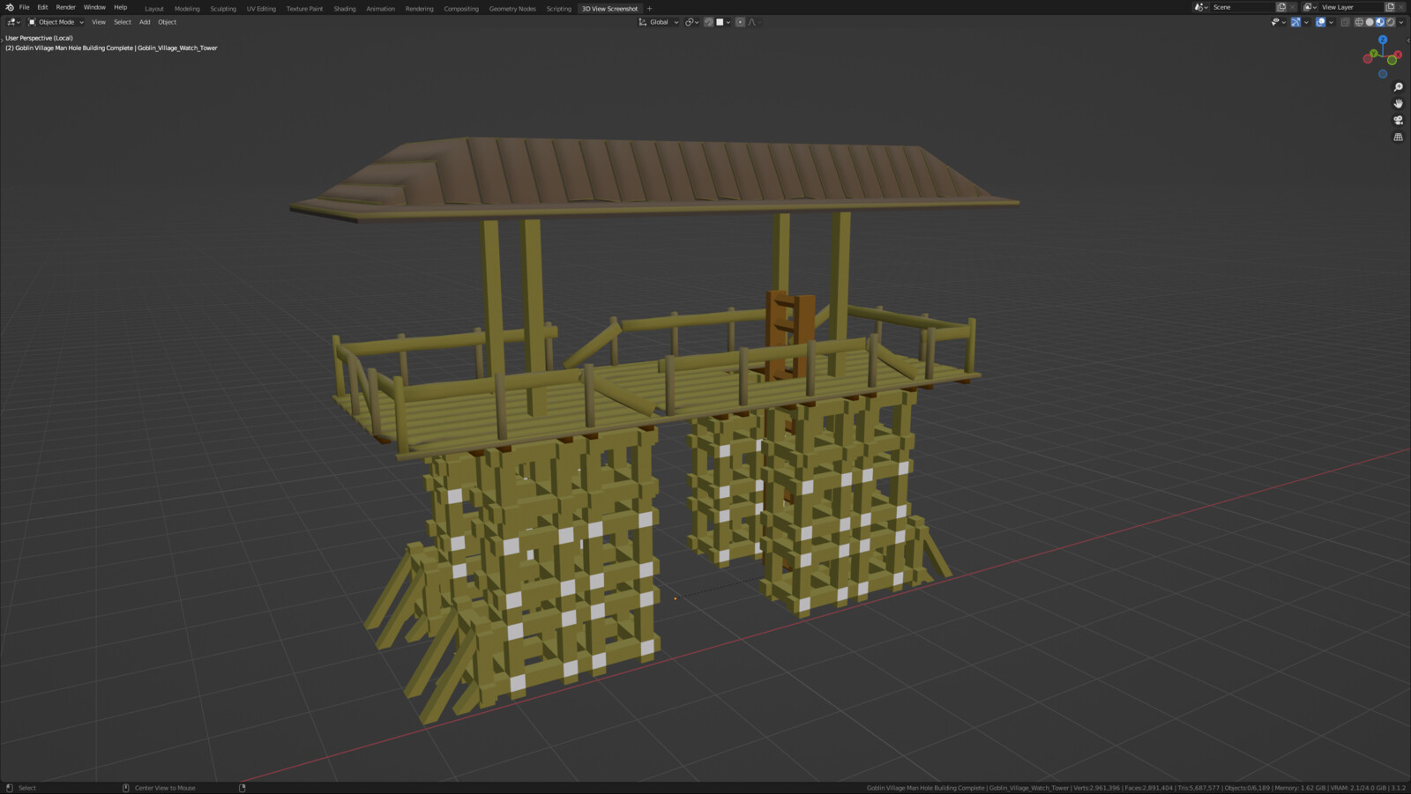Create a new scene with the copy icon
Viewport: 1411px width, 794px height.
click(x=1280, y=7)
